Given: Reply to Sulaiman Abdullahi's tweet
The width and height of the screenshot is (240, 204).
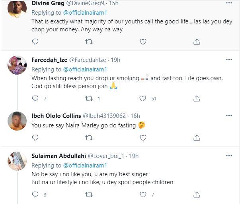Looking at the screenshot, I should (35, 194).
